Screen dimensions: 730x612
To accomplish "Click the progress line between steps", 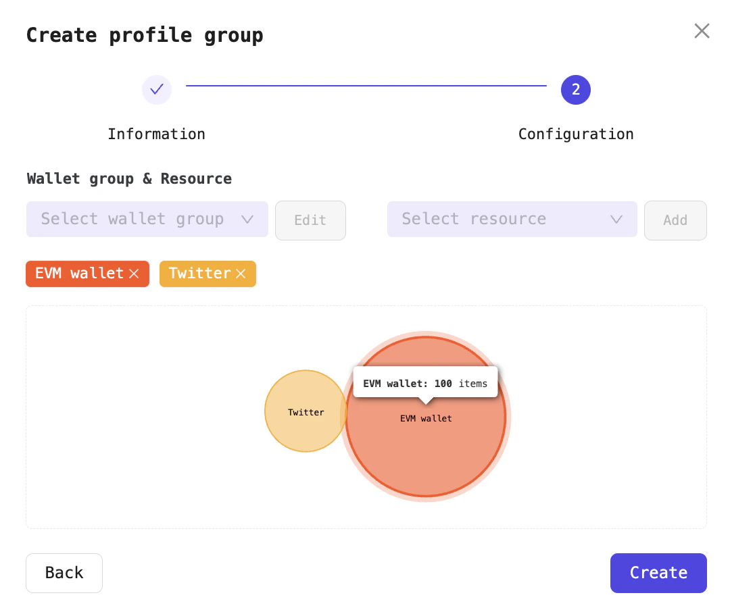I will point(365,84).
